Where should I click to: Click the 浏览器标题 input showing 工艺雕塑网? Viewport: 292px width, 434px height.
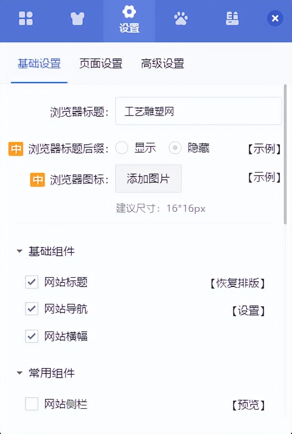coord(198,111)
